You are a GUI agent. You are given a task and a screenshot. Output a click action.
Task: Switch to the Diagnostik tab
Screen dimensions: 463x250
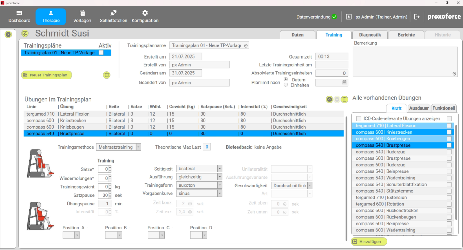tap(370, 35)
